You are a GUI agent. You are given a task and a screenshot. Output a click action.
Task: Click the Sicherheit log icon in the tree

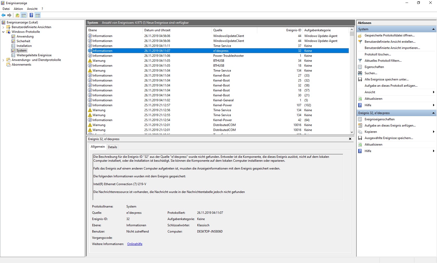tap(13, 41)
